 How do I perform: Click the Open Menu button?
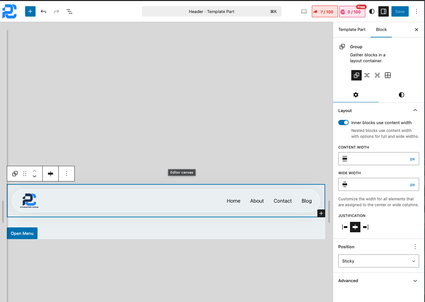click(22, 233)
